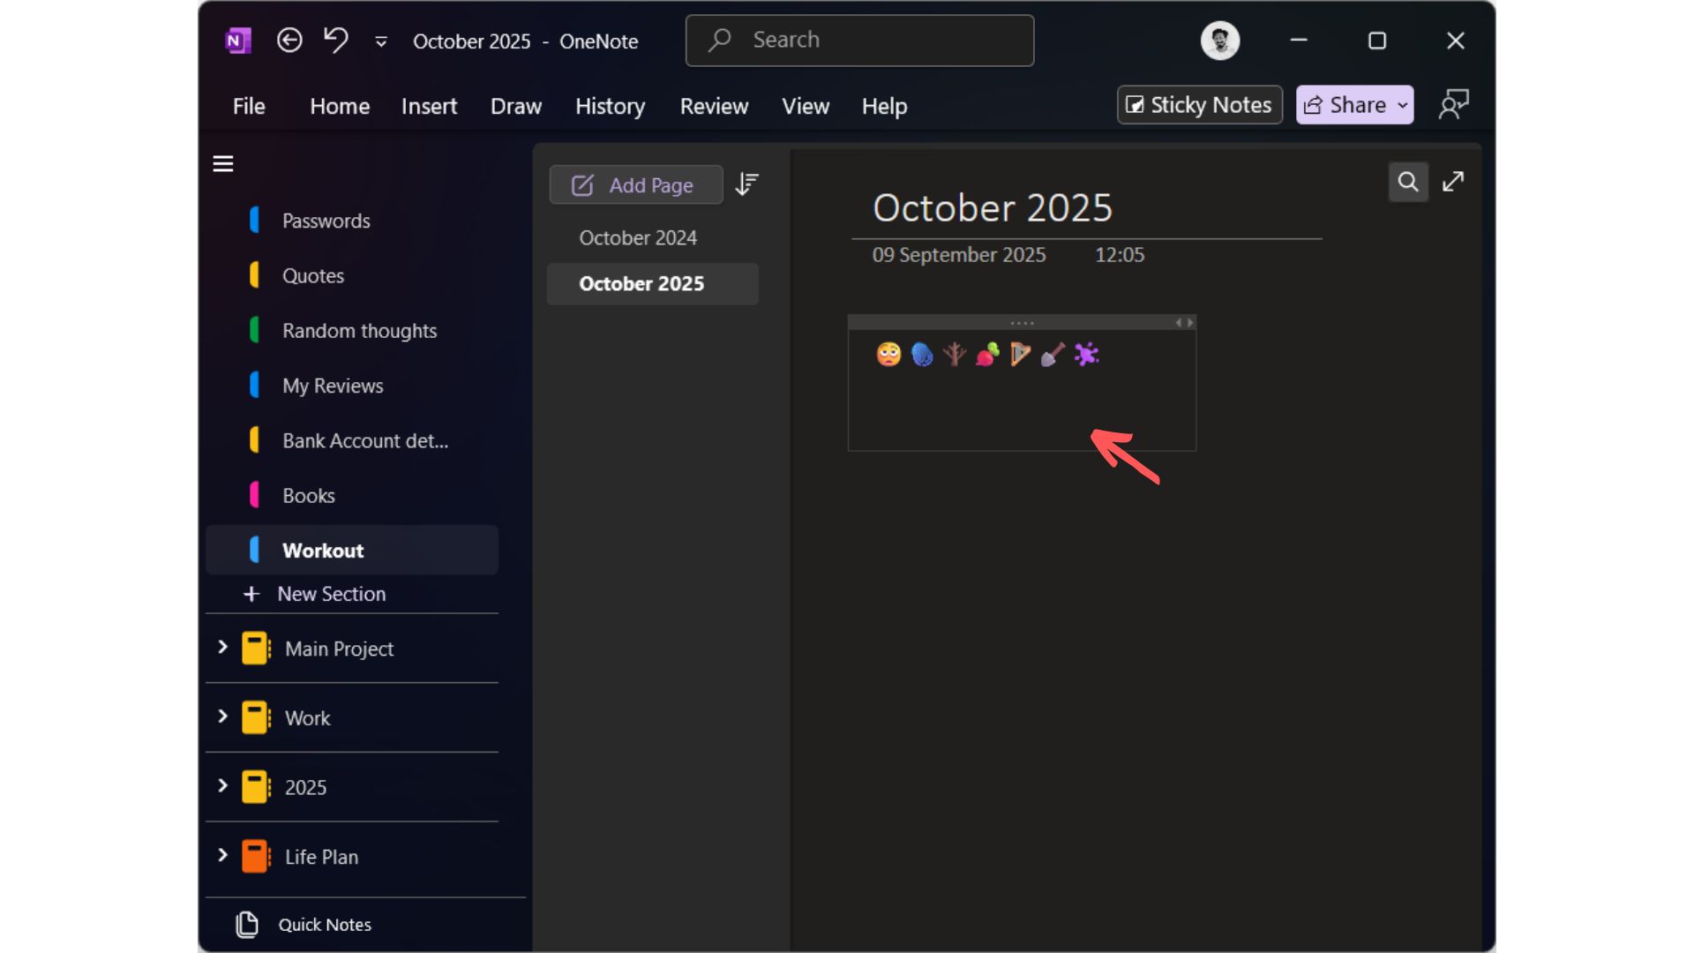Open the Customize Quick Access Toolbar dropdown
1694x953 pixels.
381,41
